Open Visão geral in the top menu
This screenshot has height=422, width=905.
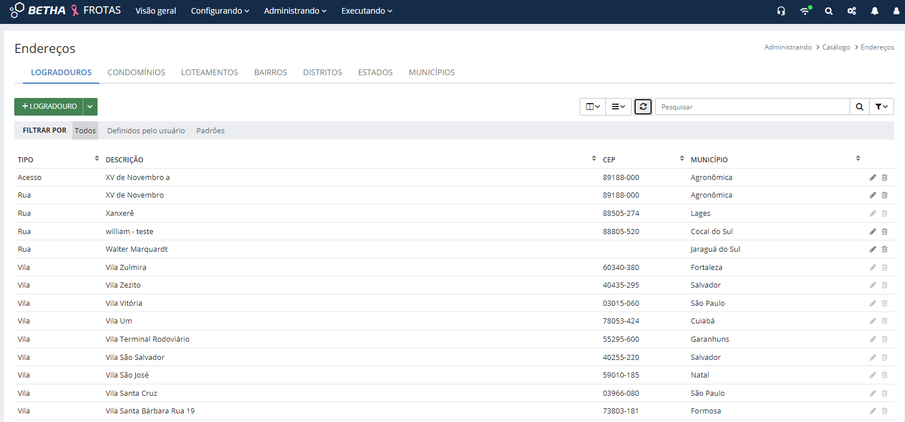pyautogui.click(x=156, y=11)
